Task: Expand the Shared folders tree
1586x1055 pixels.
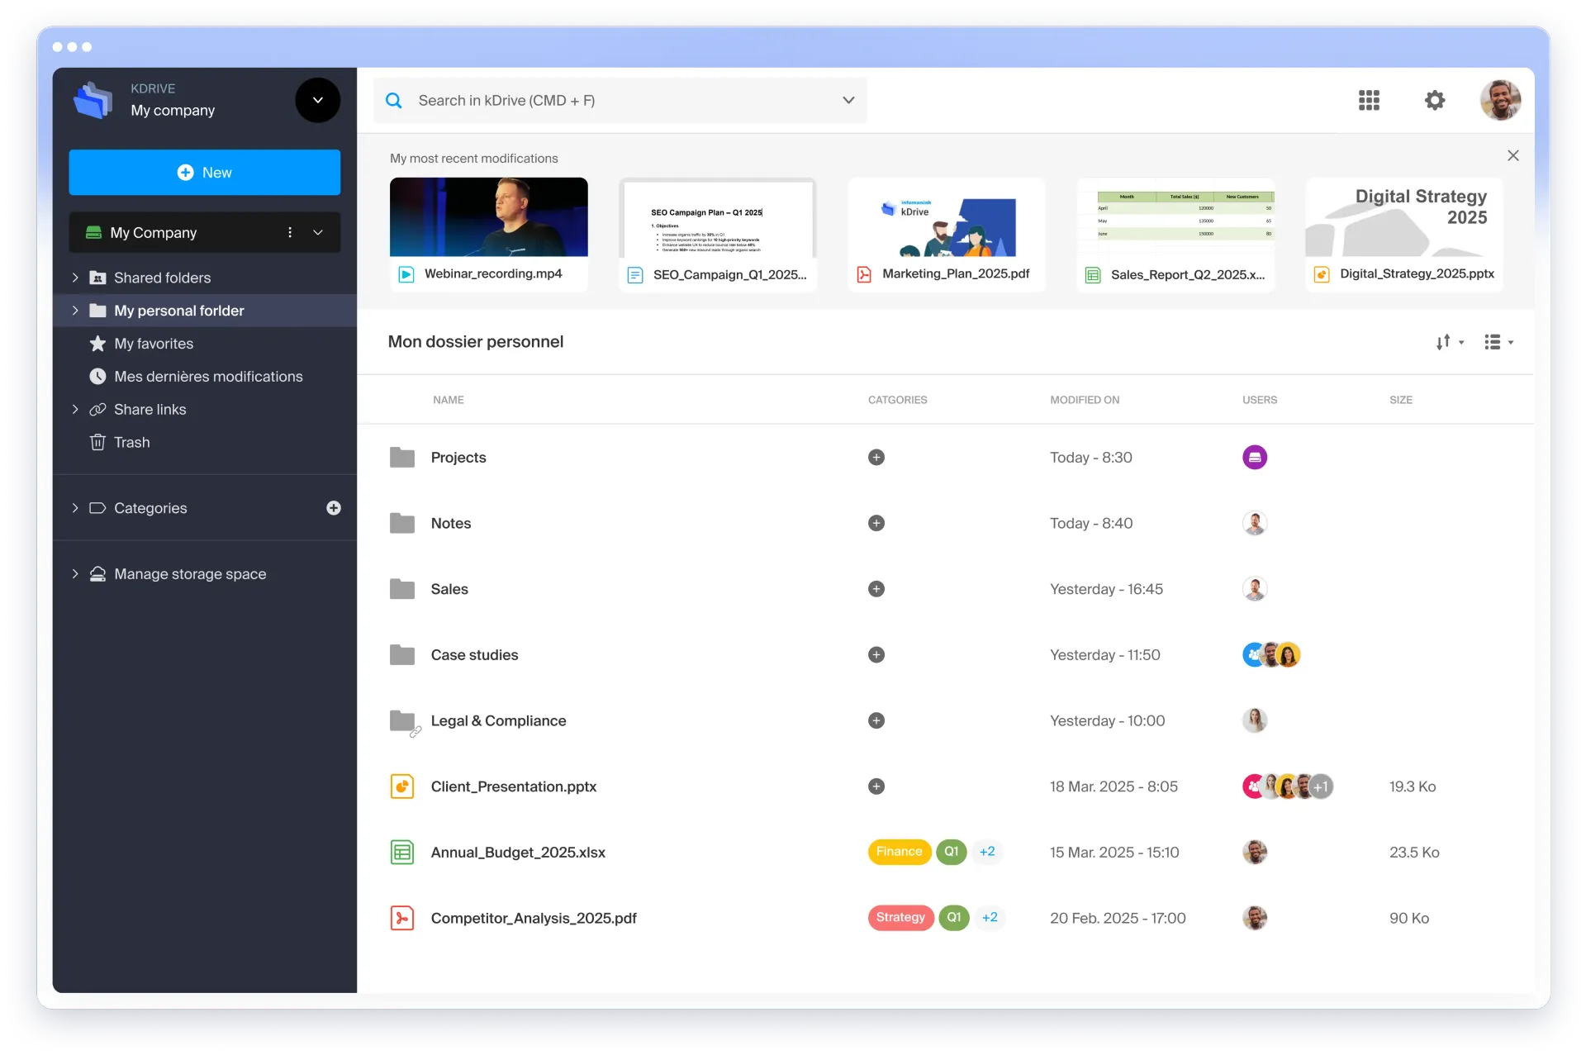Action: (75, 278)
